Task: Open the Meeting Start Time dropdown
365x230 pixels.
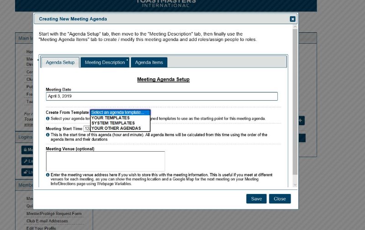Action: 87,128
